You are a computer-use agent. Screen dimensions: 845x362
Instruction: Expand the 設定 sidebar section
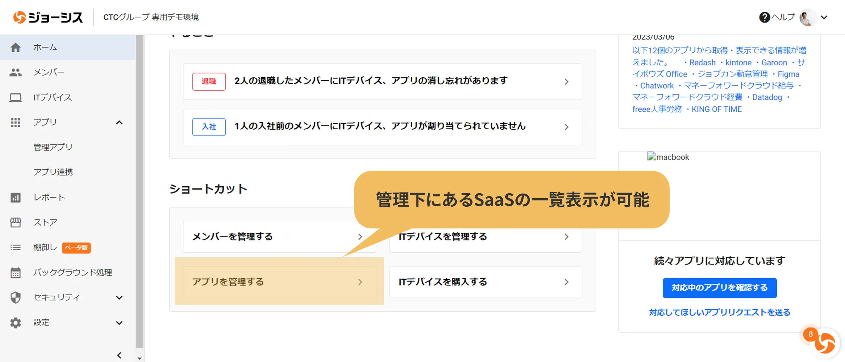pyautogui.click(x=119, y=323)
